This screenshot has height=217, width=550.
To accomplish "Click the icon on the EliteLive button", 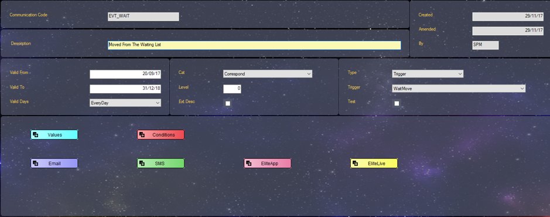I will pos(355,164).
